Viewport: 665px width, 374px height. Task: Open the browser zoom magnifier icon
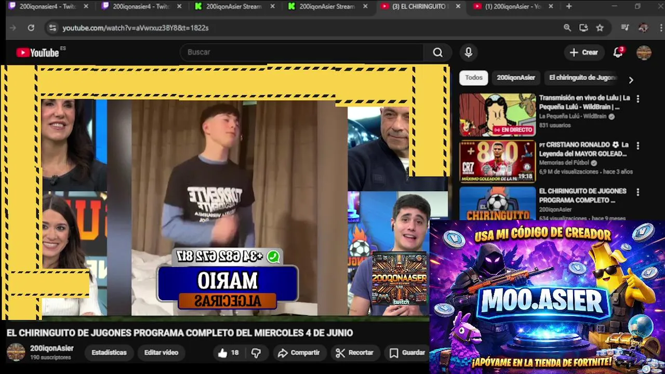click(x=567, y=28)
